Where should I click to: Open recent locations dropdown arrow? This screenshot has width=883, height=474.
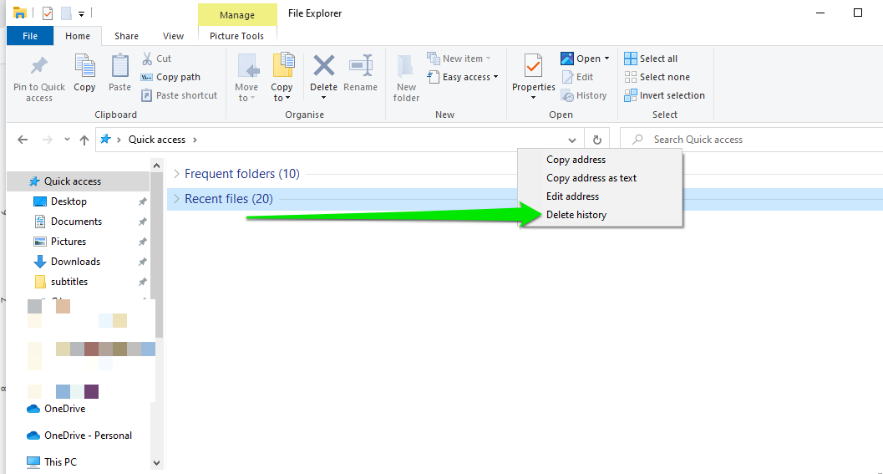tap(67, 140)
